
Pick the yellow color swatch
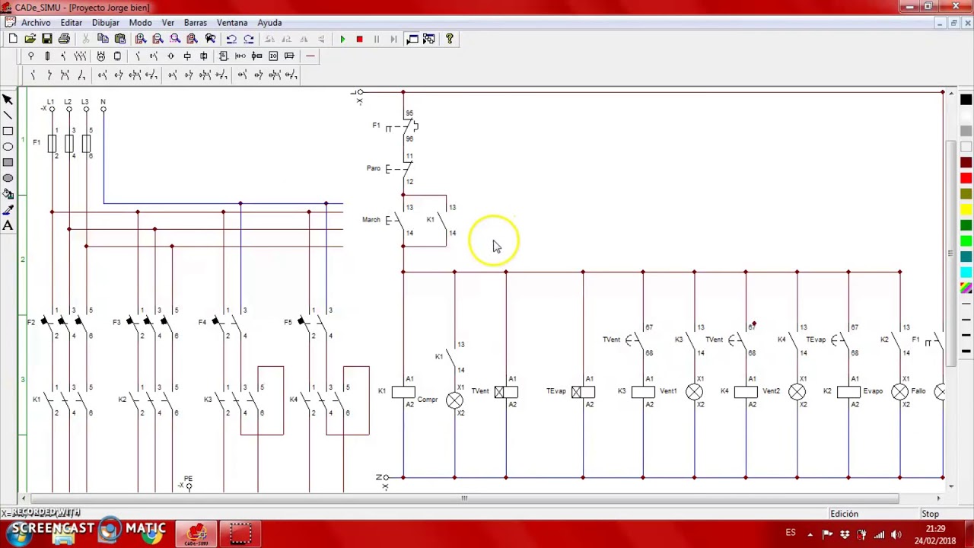966,209
